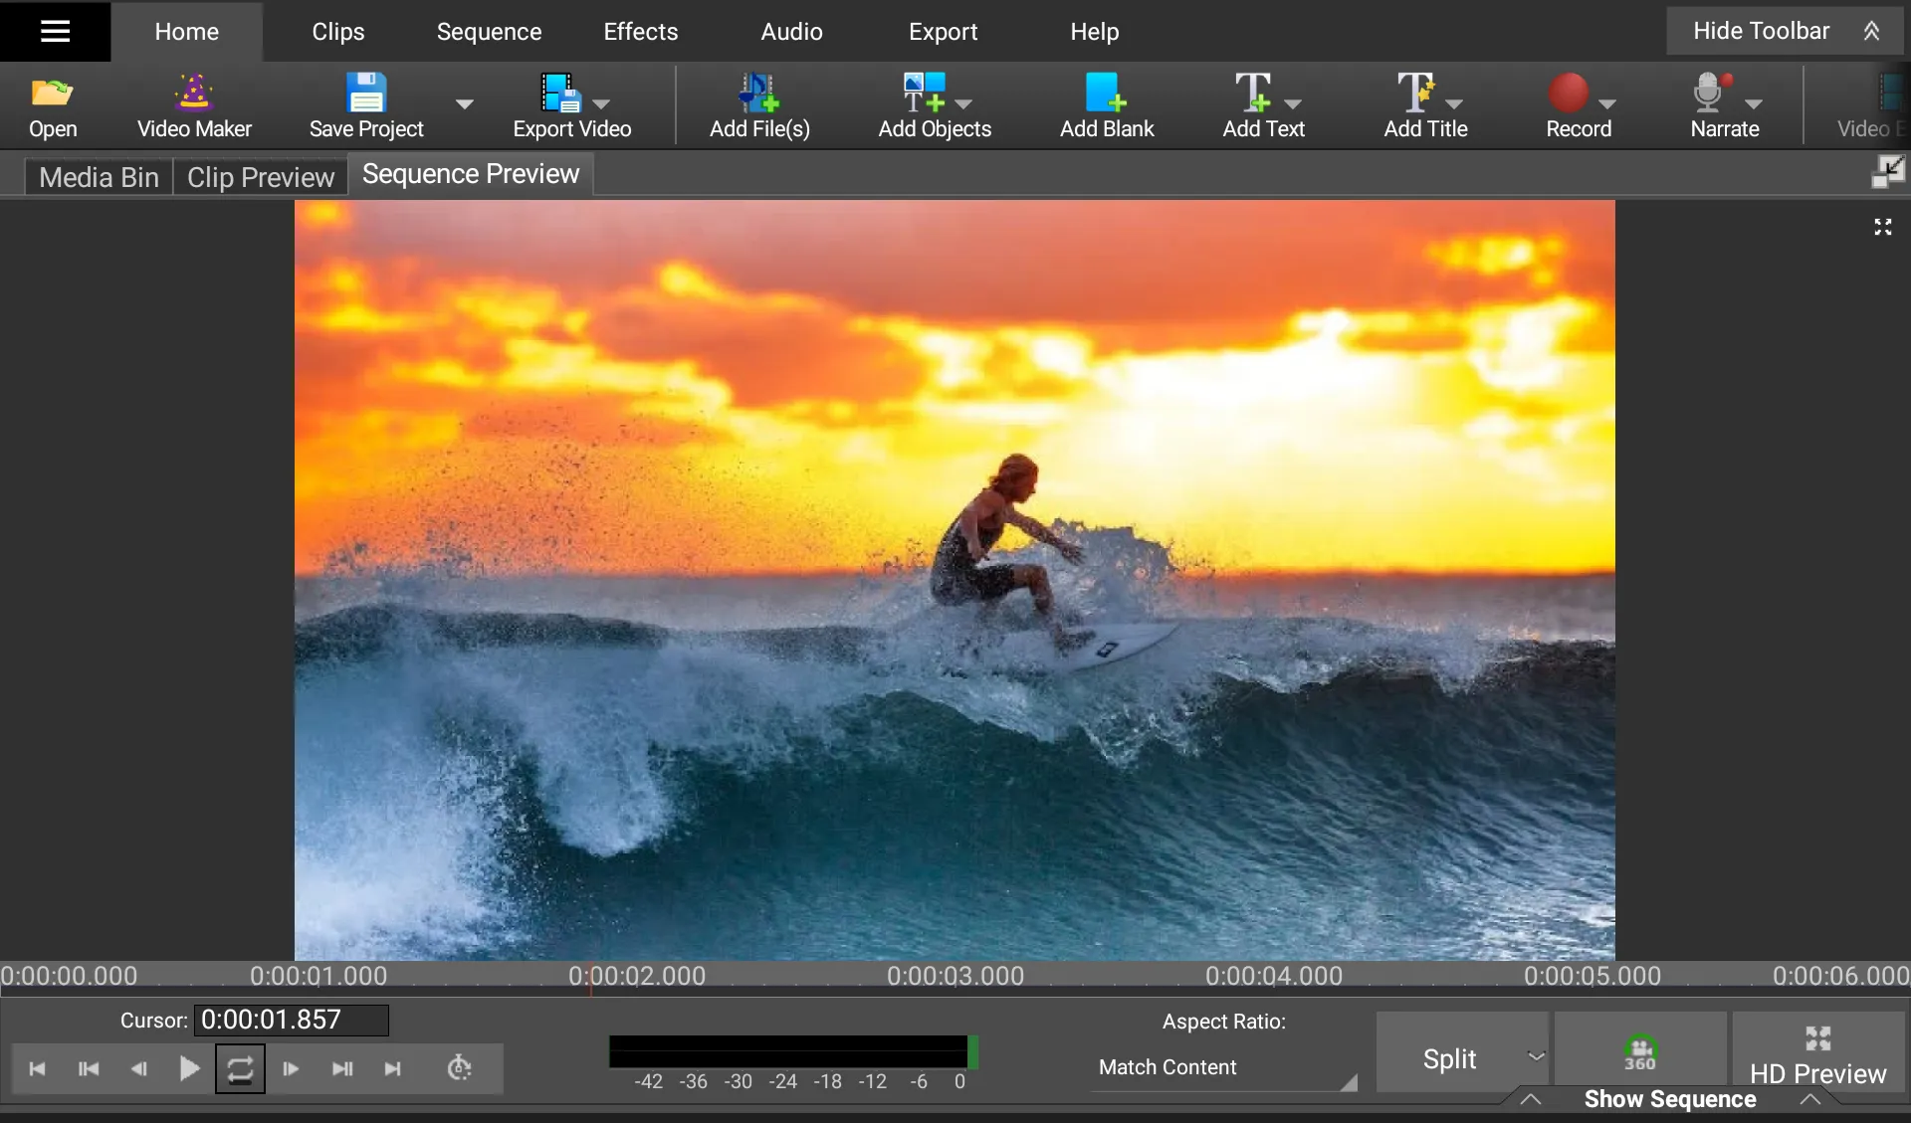1911x1123 pixels.
Task: Open the Video Maker wizard
Action: (193, 104)
